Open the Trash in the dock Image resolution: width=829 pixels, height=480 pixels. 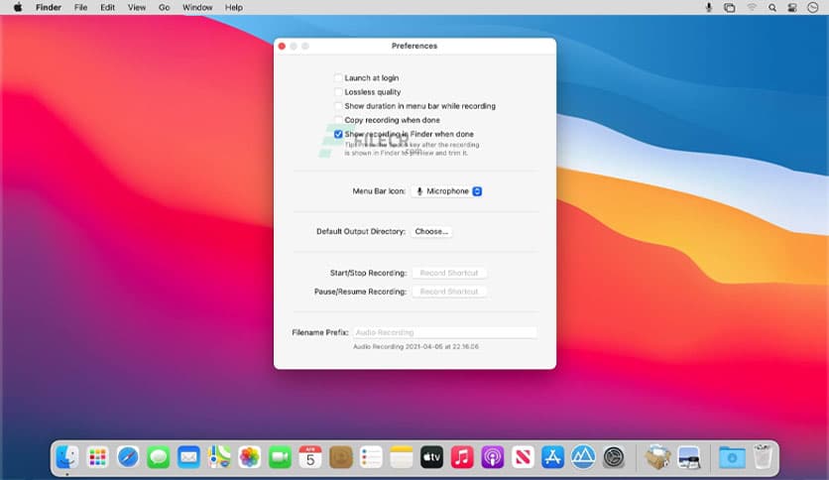pos(762,456)
